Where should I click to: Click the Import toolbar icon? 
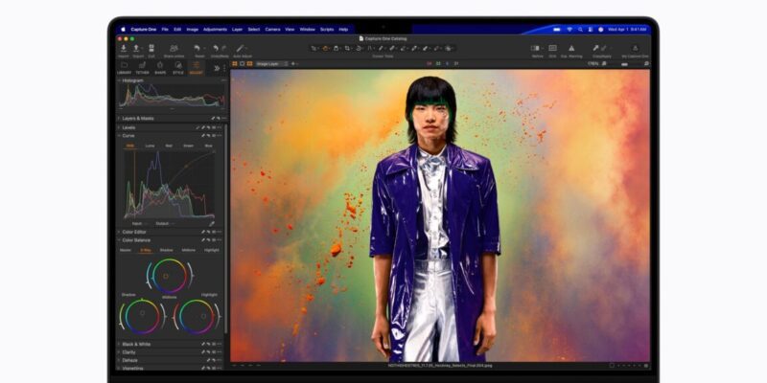pyautogui.click(x=124, y=49)
